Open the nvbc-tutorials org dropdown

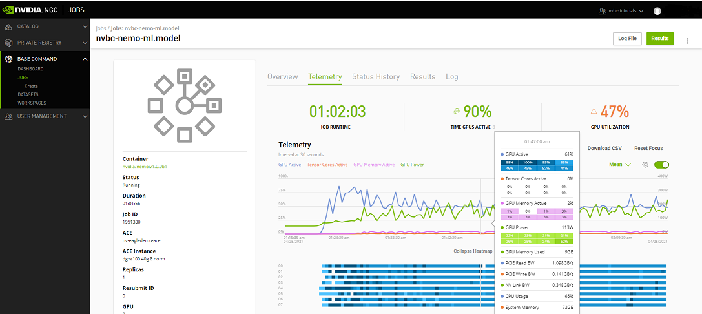[x=626, y=11]
